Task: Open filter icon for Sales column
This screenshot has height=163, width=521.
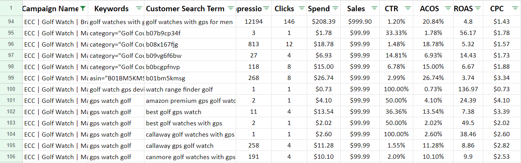Action: point(374,9)
